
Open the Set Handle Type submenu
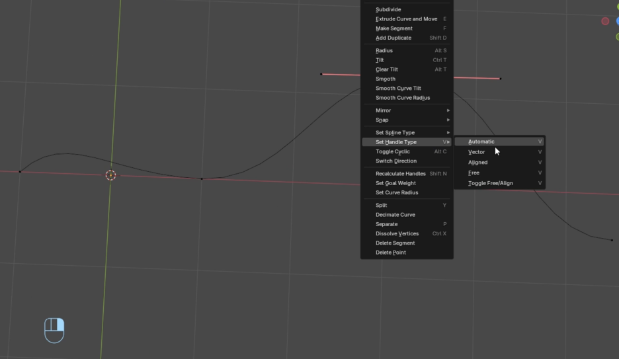(x=407, y=142)
